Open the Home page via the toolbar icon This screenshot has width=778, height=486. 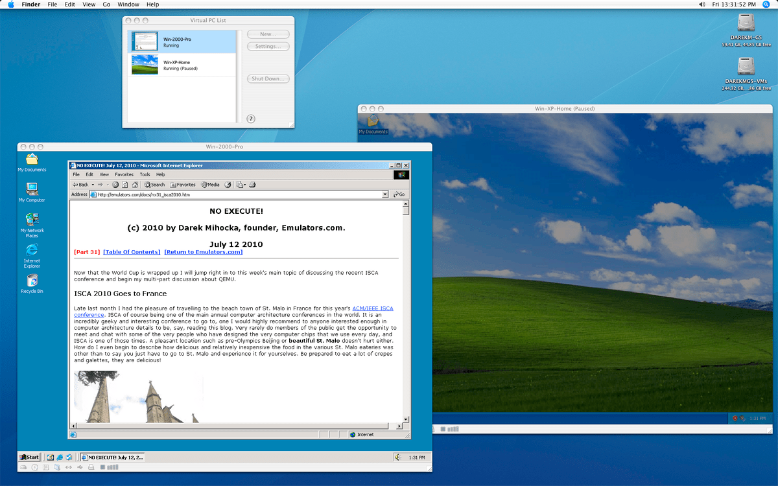(135, 185)
